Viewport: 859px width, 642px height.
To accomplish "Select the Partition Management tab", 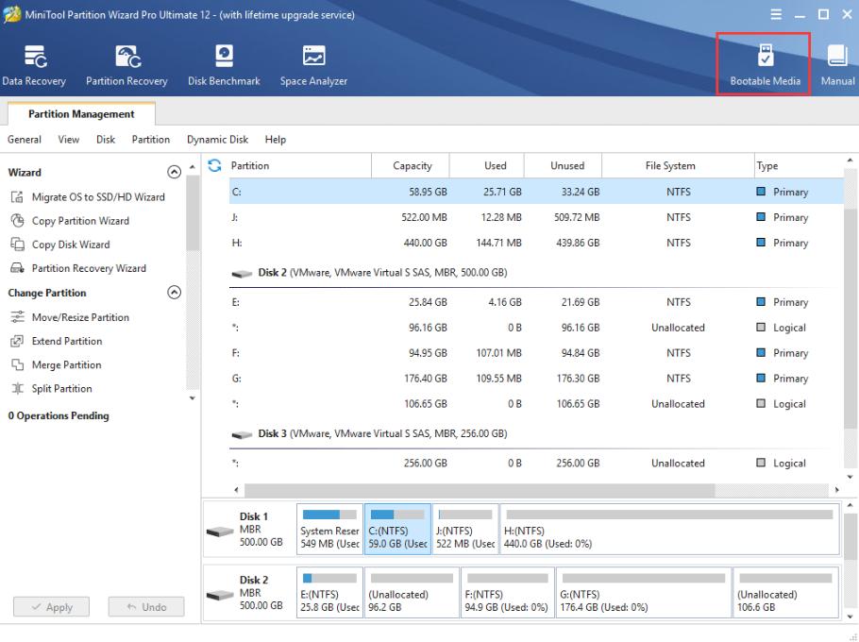I will pyautogui.click(x=81, y=114).
